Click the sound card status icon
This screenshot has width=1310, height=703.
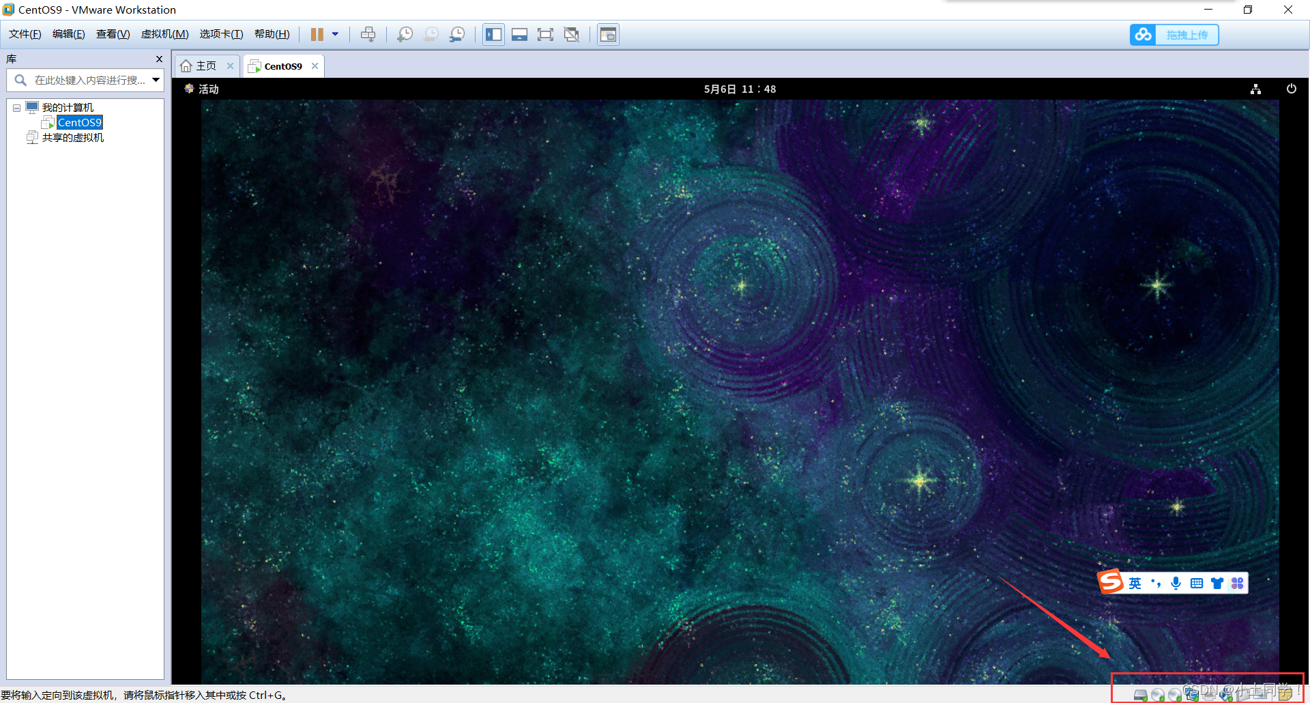click(1226, 694)
